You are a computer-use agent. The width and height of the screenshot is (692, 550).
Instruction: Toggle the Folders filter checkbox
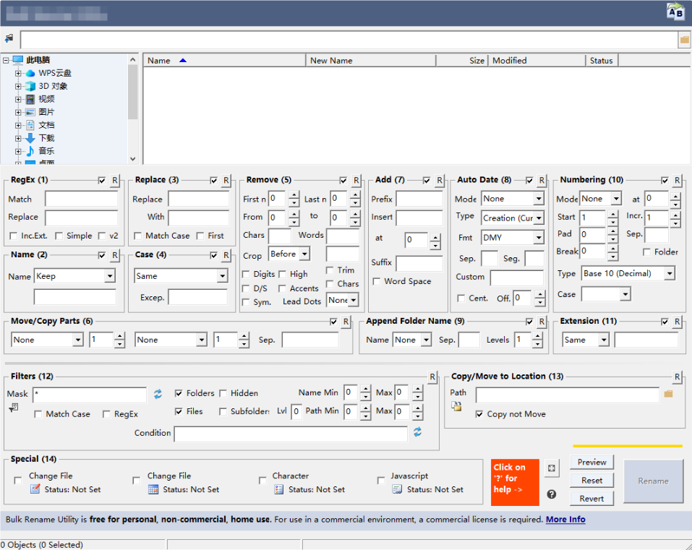point(179,393)
